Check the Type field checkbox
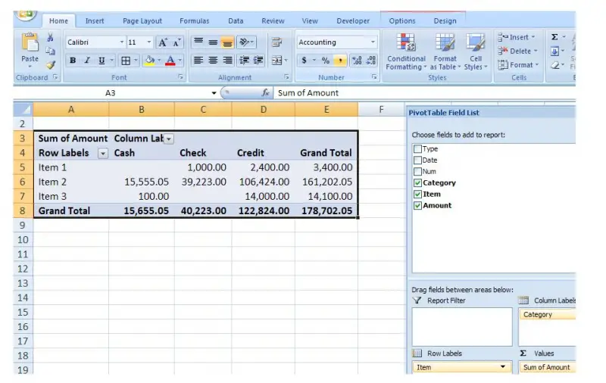Screen dimensions: 606x383 click(x=417, y=148)
